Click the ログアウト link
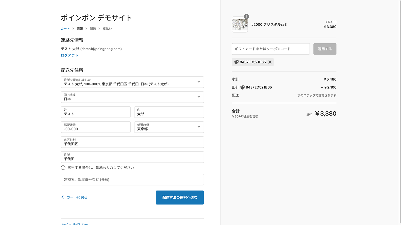Image resolution: width=401 pixels, height=225 pixels. [x=69, y=55]
